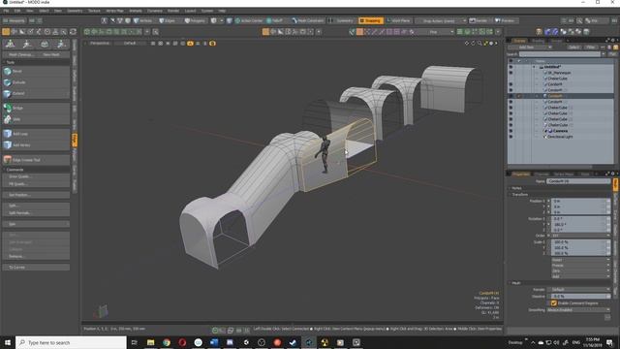
Task: Open the File menu
Action: 6,11
